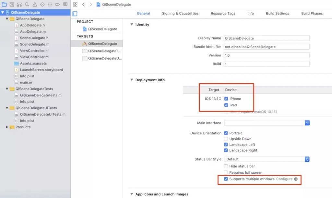Open the Find navigator magnifier icon

point(27,4)
